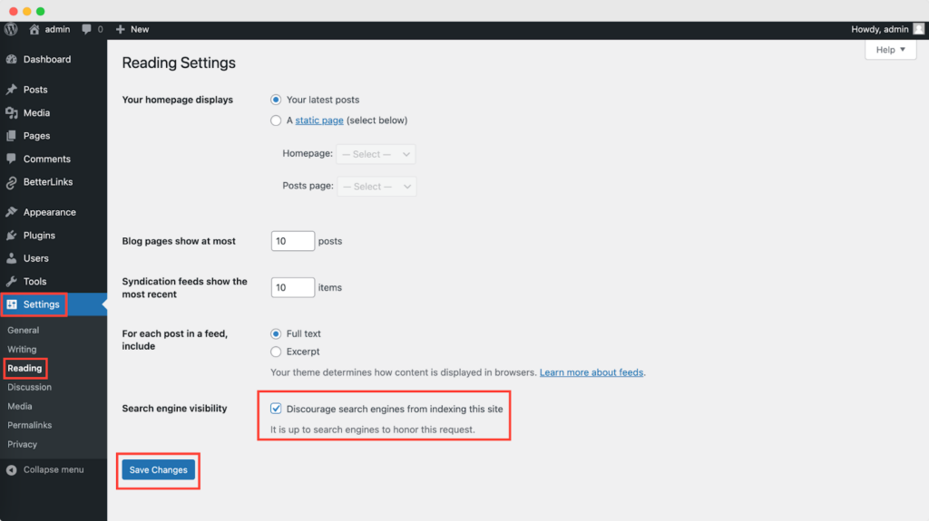Open Media settings submenu
Viewport: 929px width, 521px height.
pos(20,406)
